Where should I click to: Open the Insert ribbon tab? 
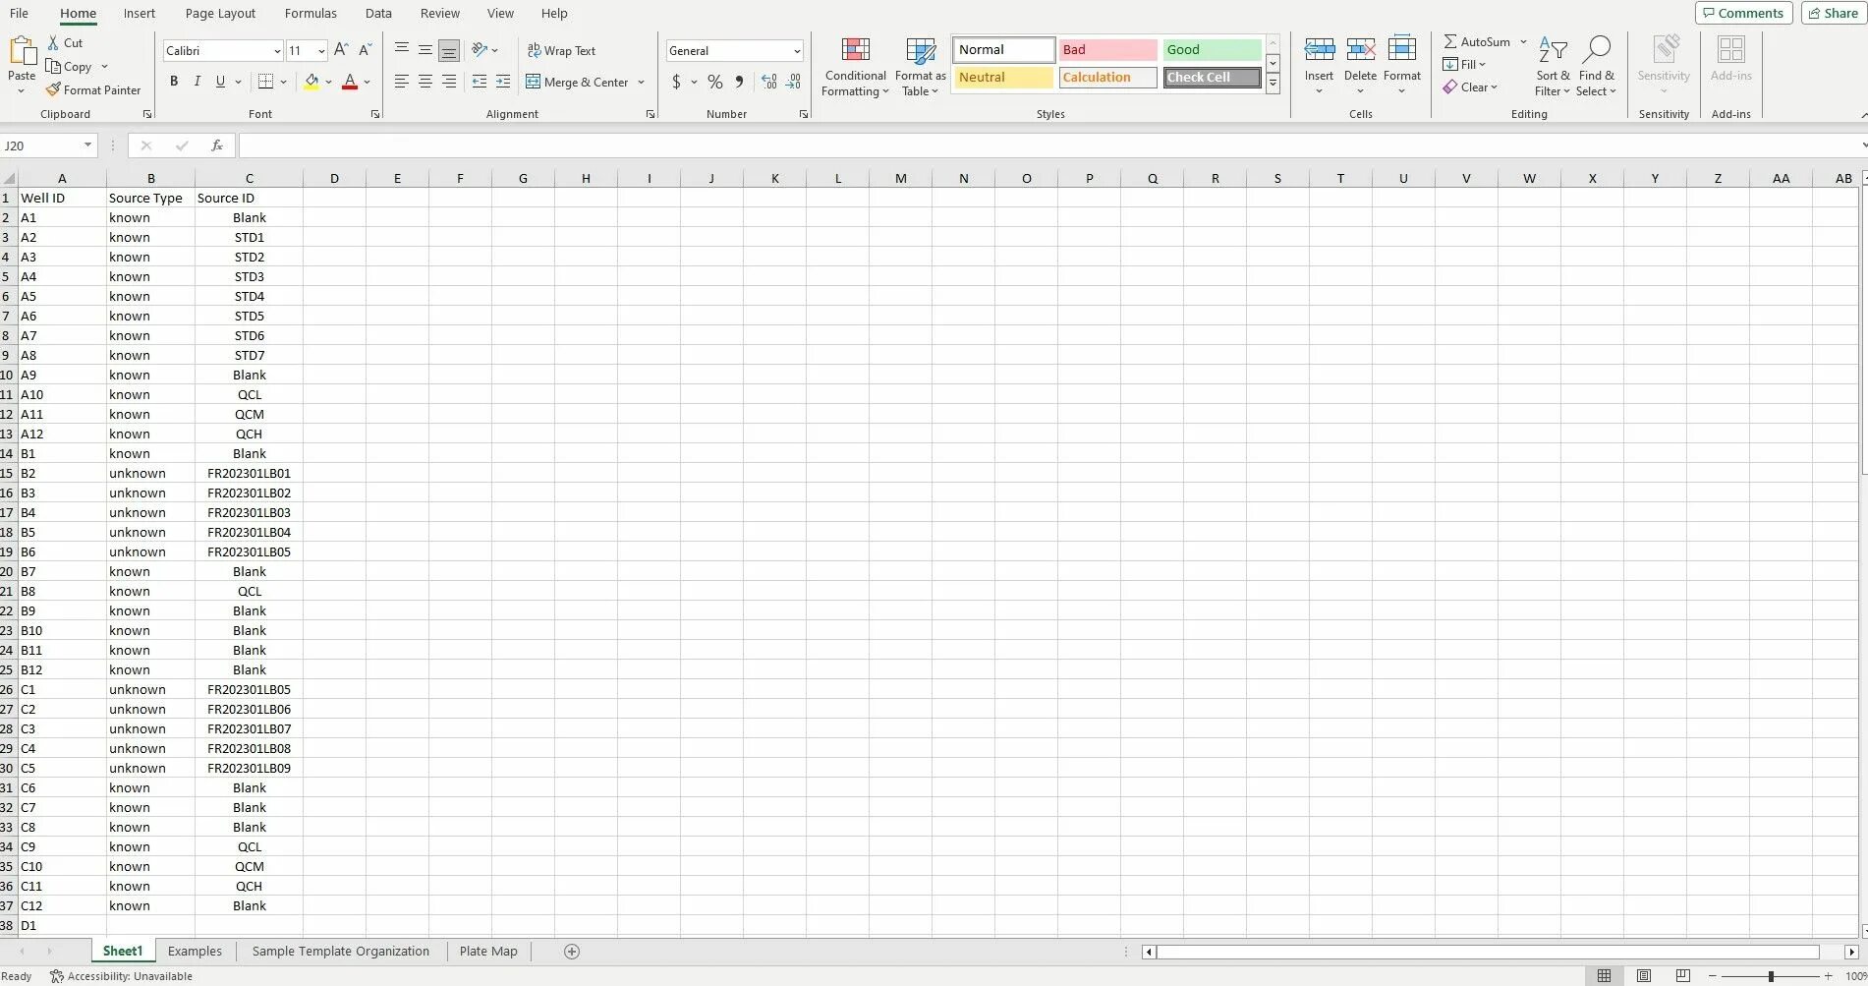(140, 14)
